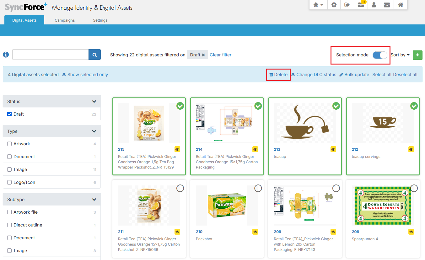The image size is (425, 260).
Task: Check the Image type checkbox
Action: coord(9,169)
